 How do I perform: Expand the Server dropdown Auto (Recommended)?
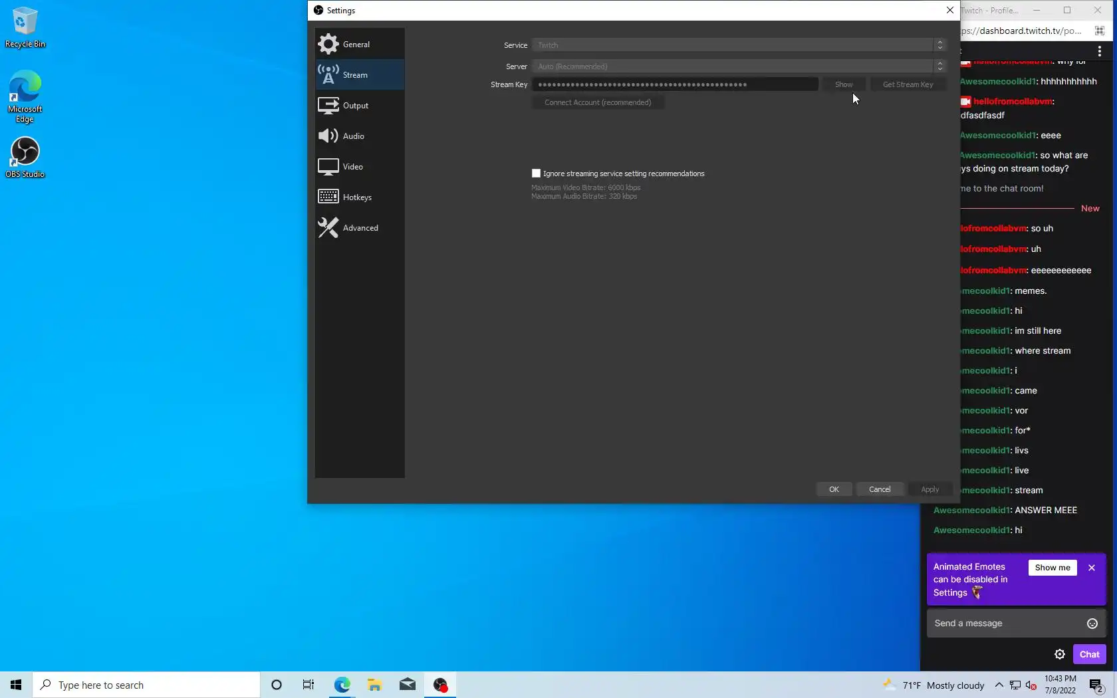pyautogui.click(x=738, y=66)
